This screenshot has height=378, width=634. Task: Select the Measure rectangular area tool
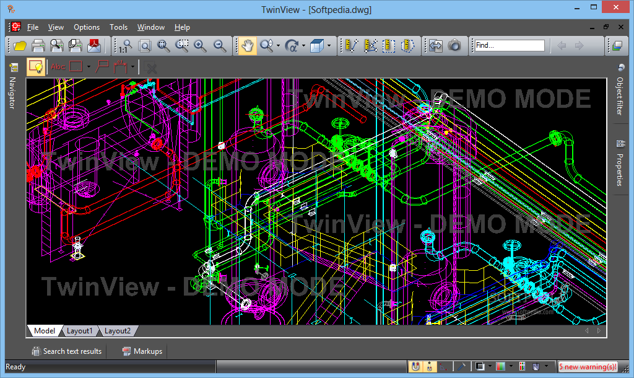click(389, 46)
